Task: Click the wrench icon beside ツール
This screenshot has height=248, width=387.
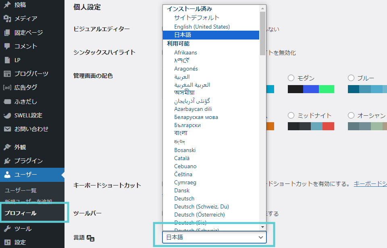Action: click(7, 229)
